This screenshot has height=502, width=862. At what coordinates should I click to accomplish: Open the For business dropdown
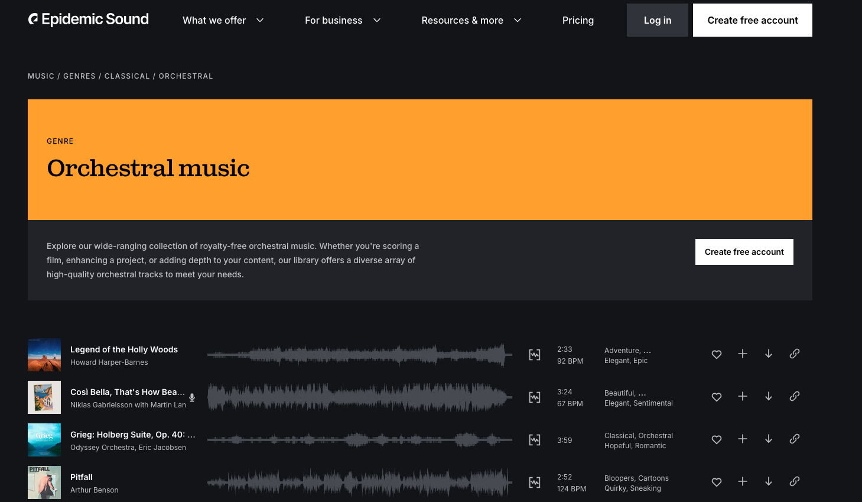[x=343, y=20]
